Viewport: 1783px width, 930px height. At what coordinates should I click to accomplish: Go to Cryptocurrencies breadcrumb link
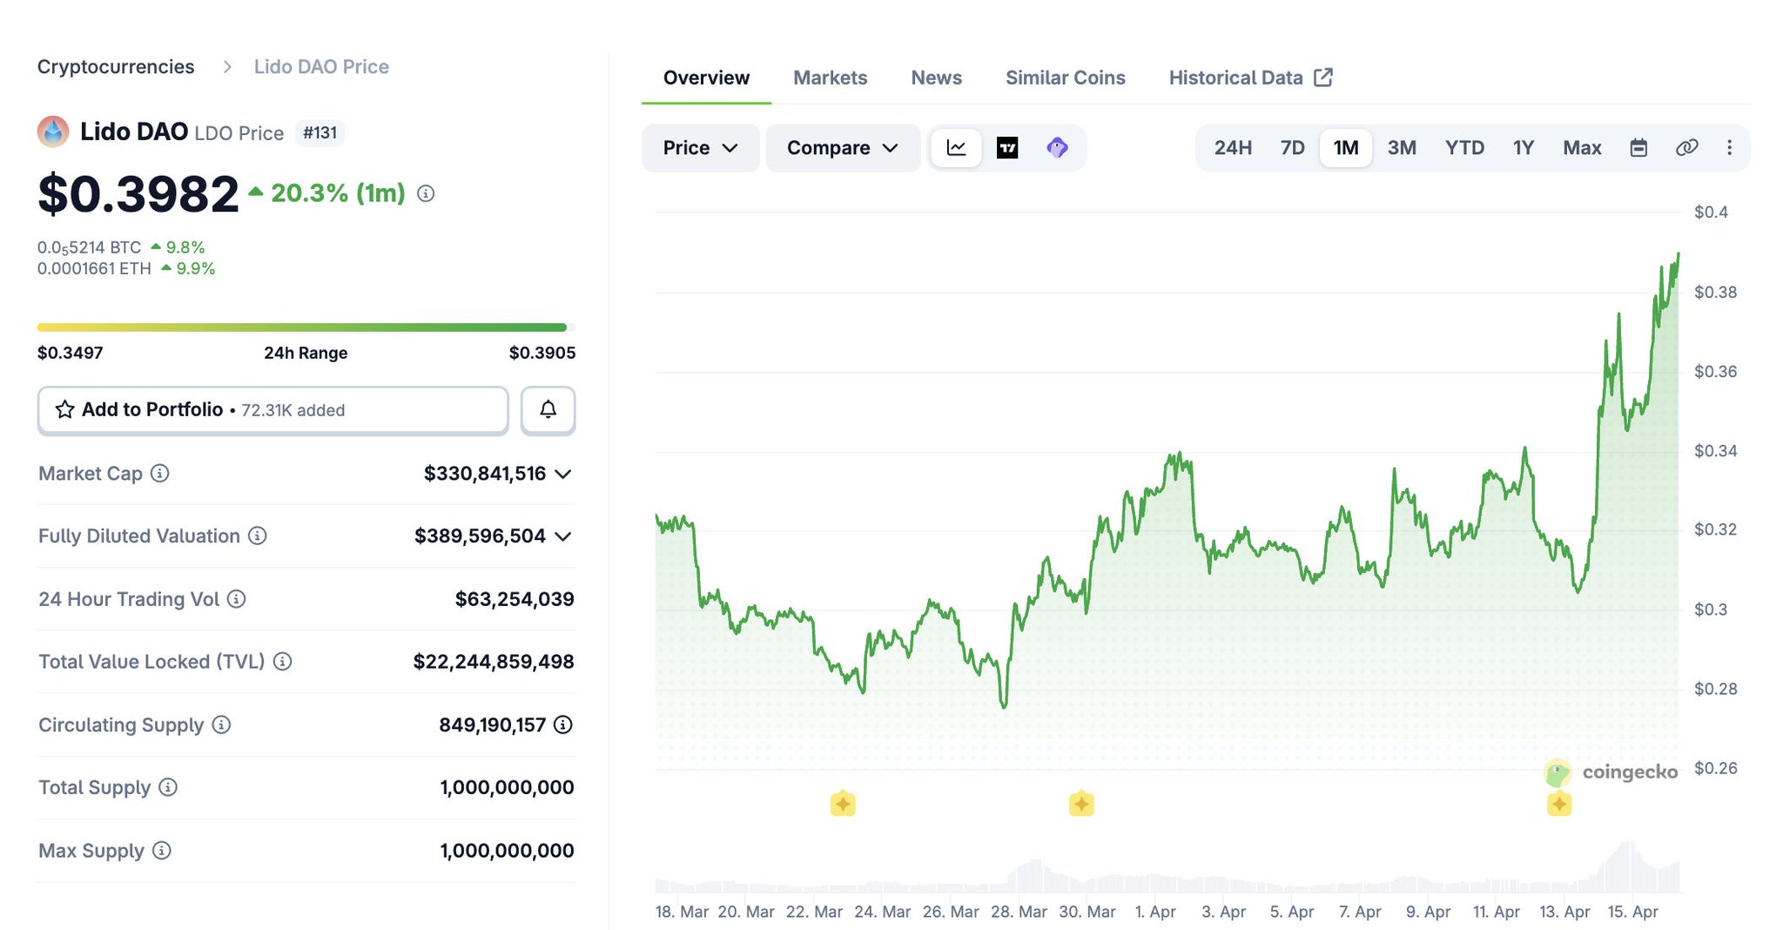point(116,67)
